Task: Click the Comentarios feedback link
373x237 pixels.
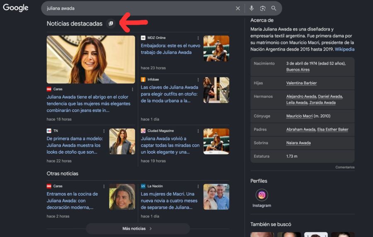Action: [345, 167]
